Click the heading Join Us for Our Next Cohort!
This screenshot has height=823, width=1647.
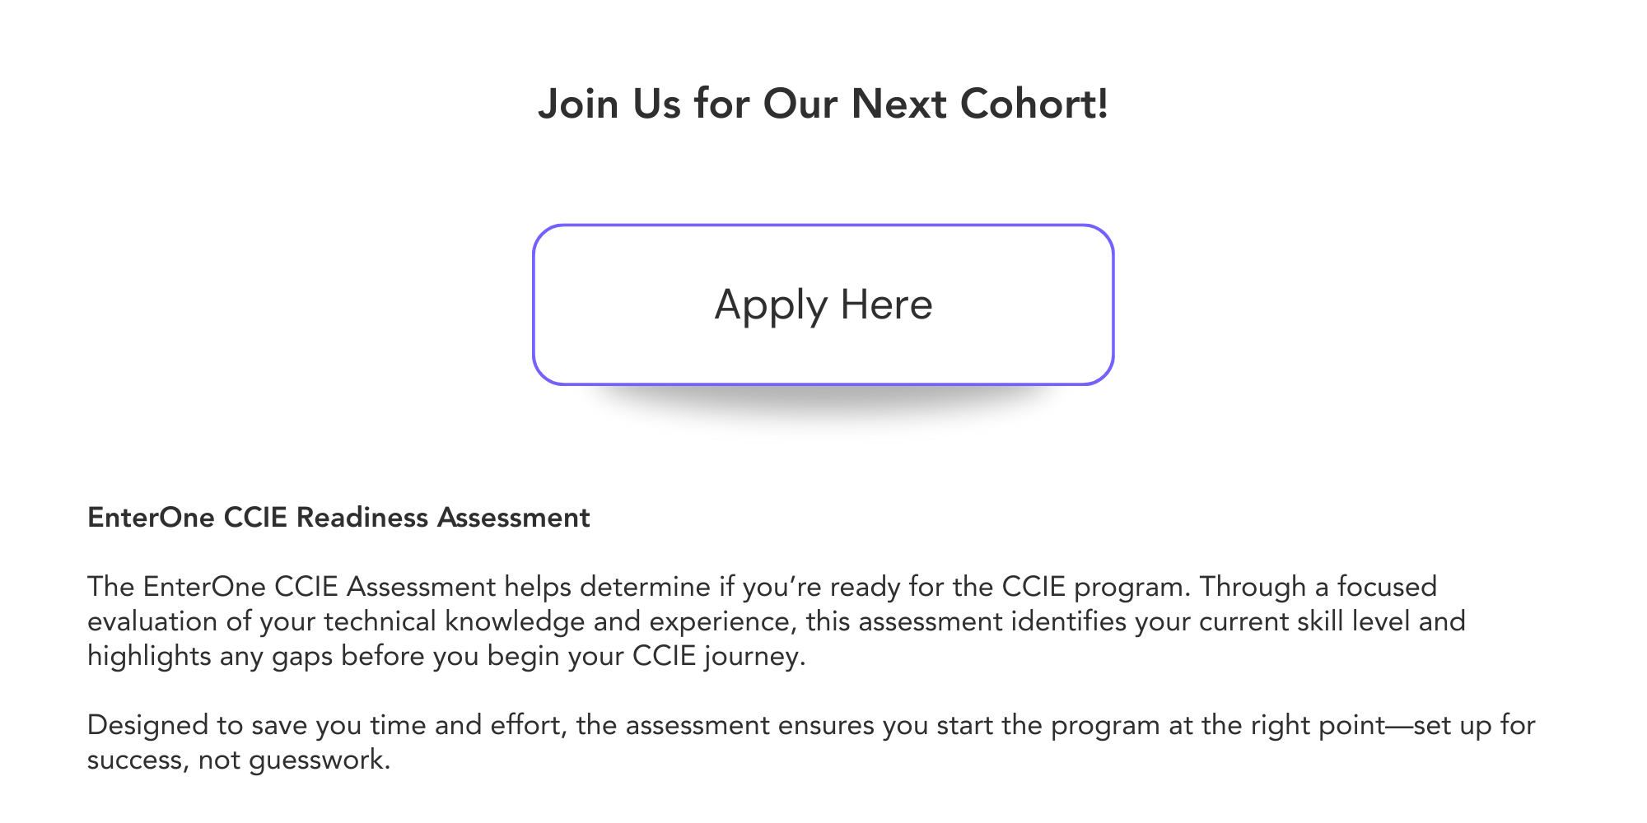coord(823,103)
